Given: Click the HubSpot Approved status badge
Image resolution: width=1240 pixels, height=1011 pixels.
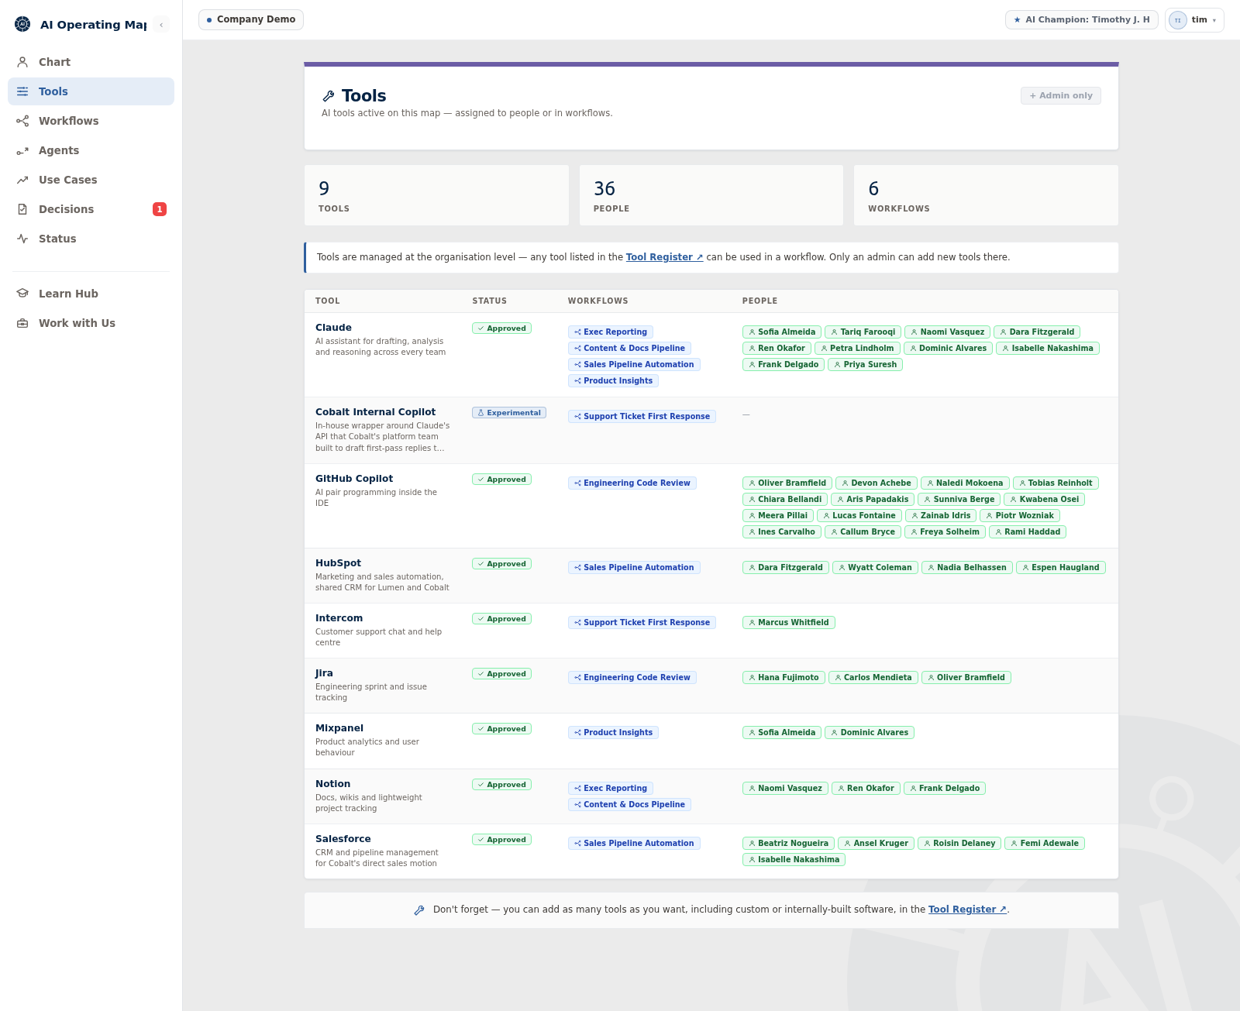Looking at the screenshot, I should (x=501, y=564).
